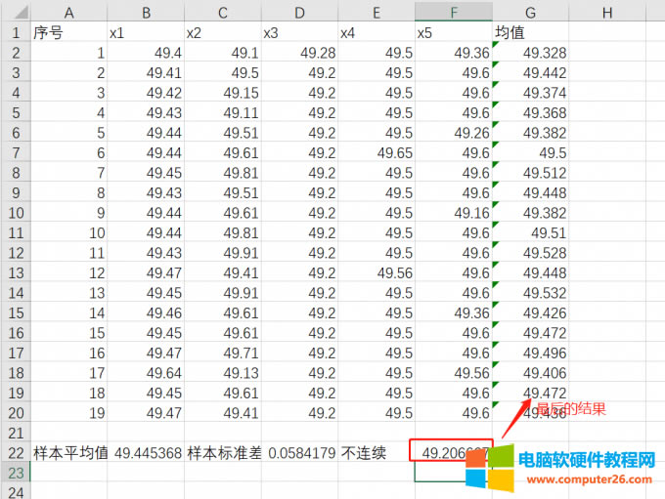Select column F header
The width and height of the screenshot is (665, 499).
pos(453,12)
